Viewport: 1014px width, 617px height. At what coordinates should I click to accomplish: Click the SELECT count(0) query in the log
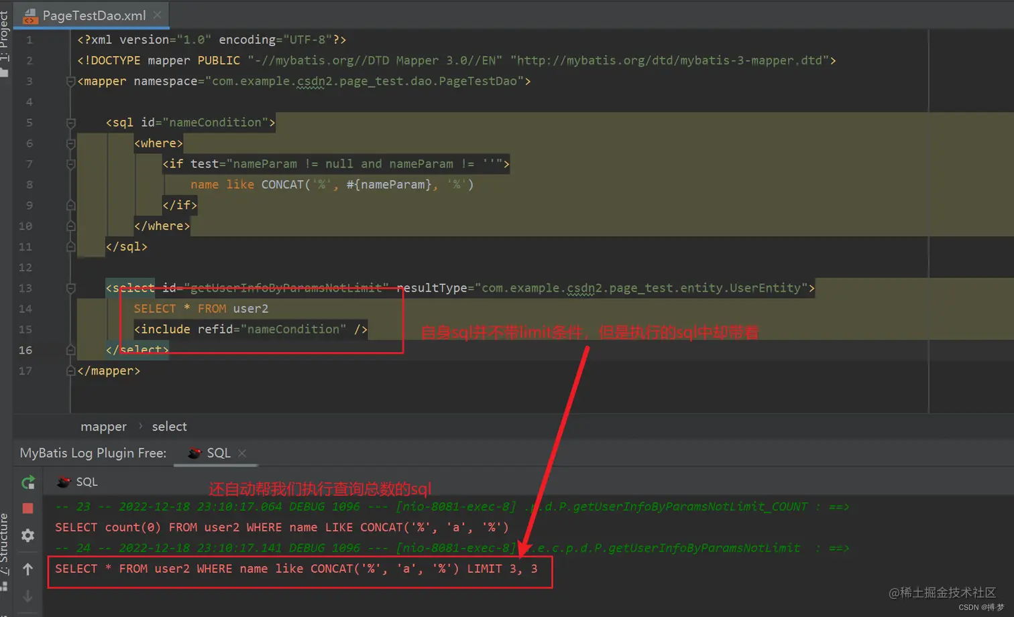pos(282,528)
